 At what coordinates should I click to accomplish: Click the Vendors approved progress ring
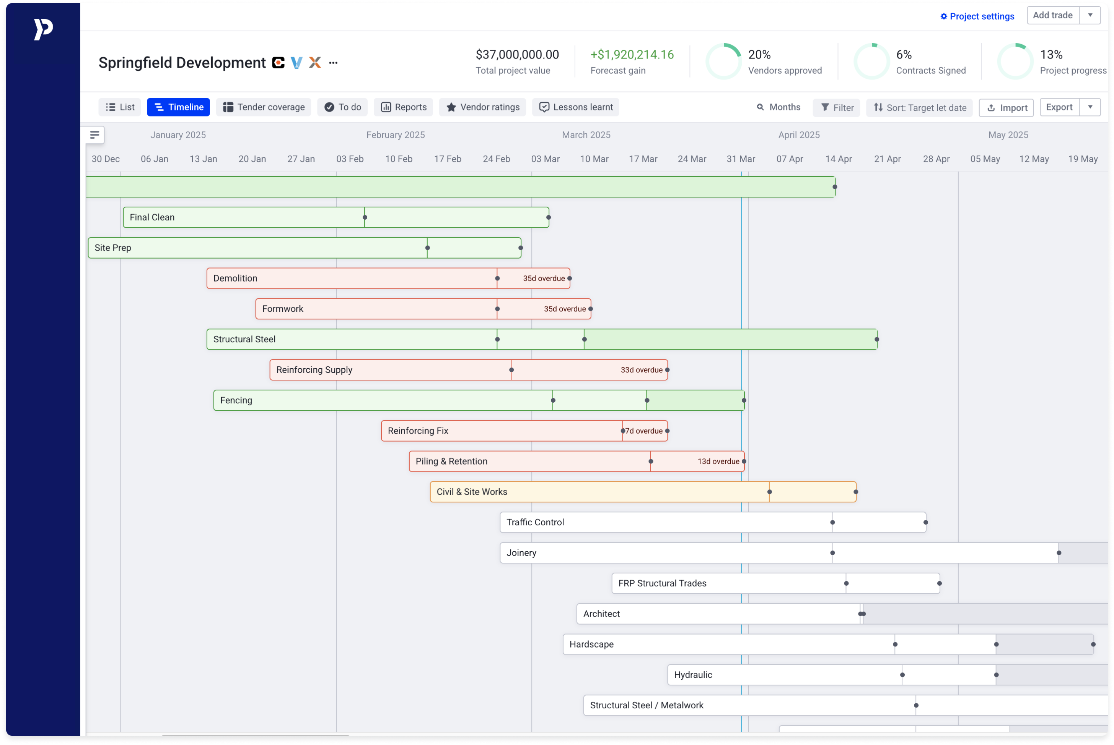[723, 61]
